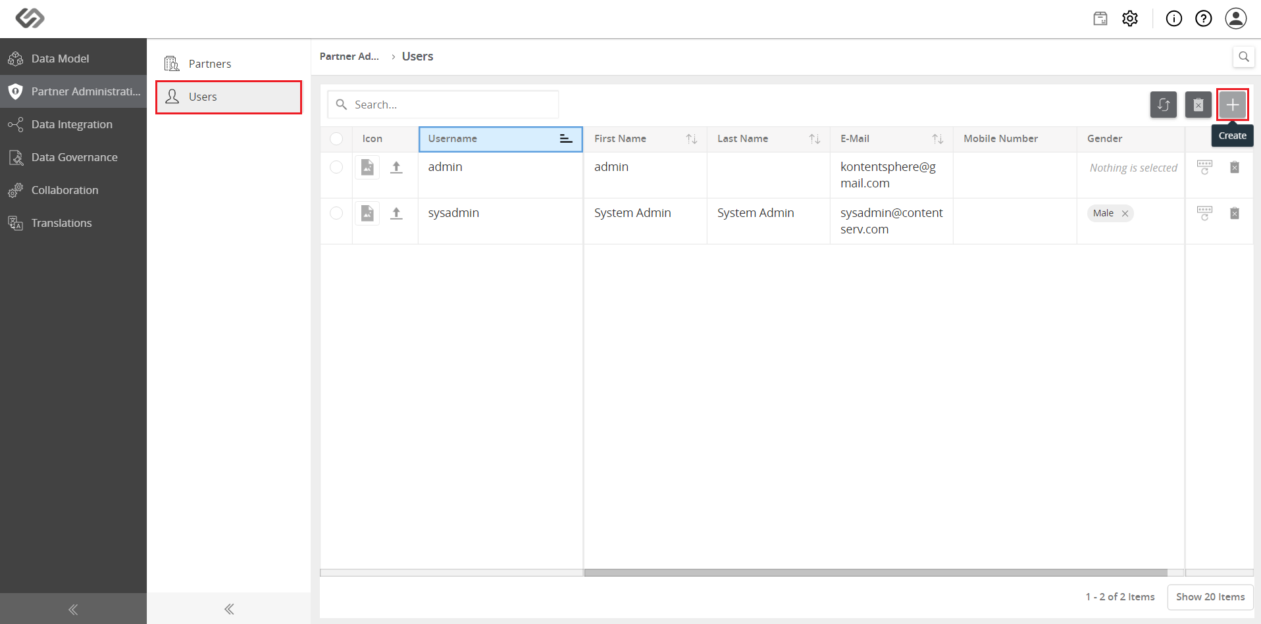Viewport: 1261px width, 624px height.
Task: Click the sysadmin username cell
Action: (x=500, y=222)
